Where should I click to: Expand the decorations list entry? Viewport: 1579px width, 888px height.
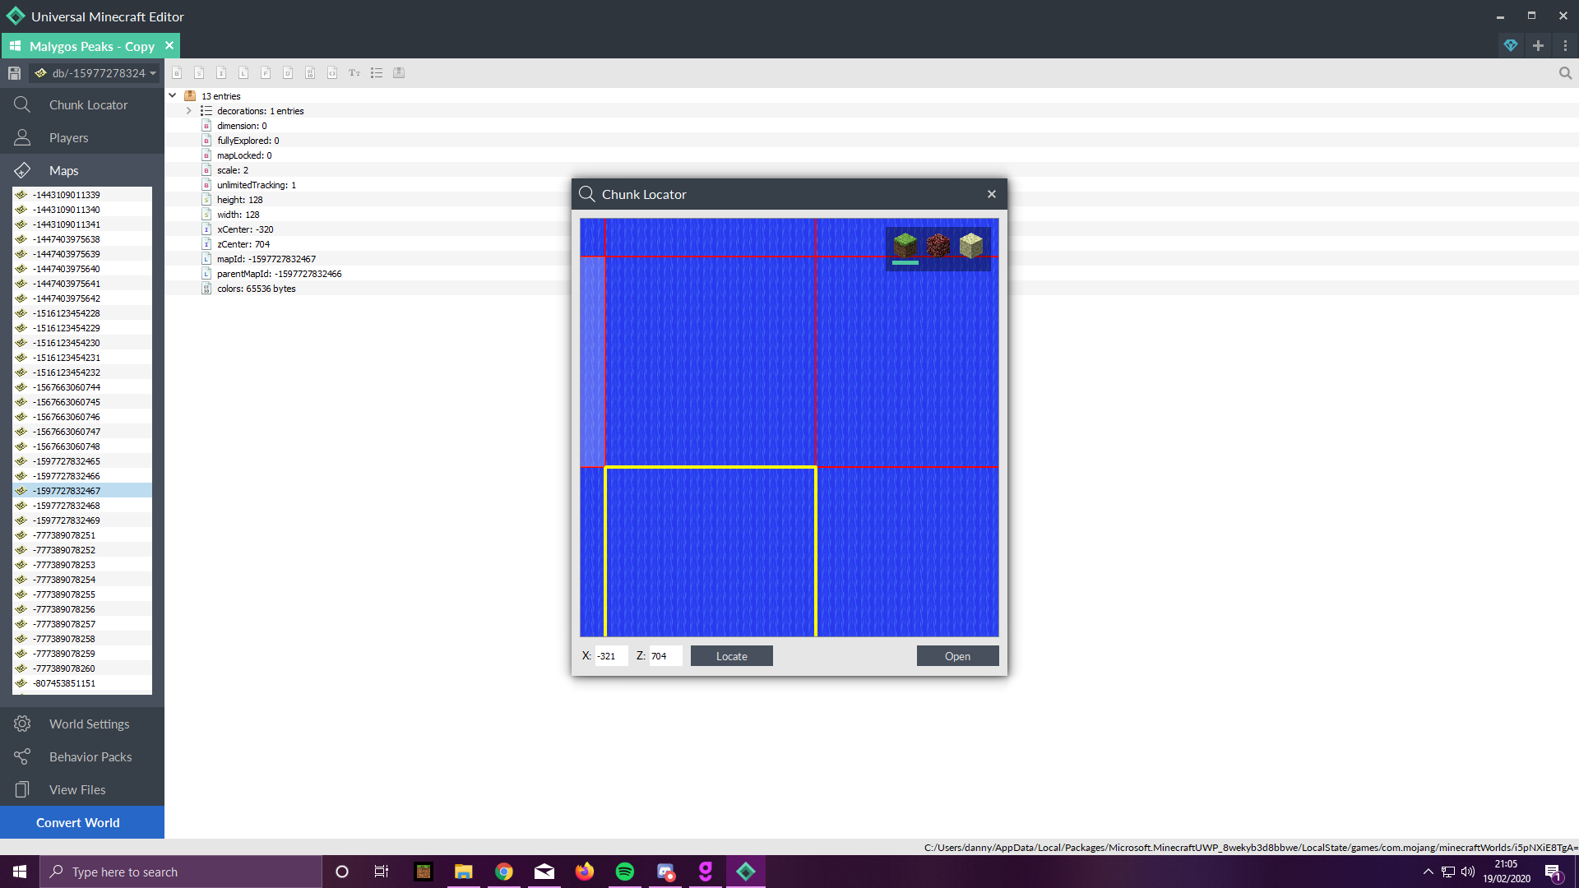point(188,111)
